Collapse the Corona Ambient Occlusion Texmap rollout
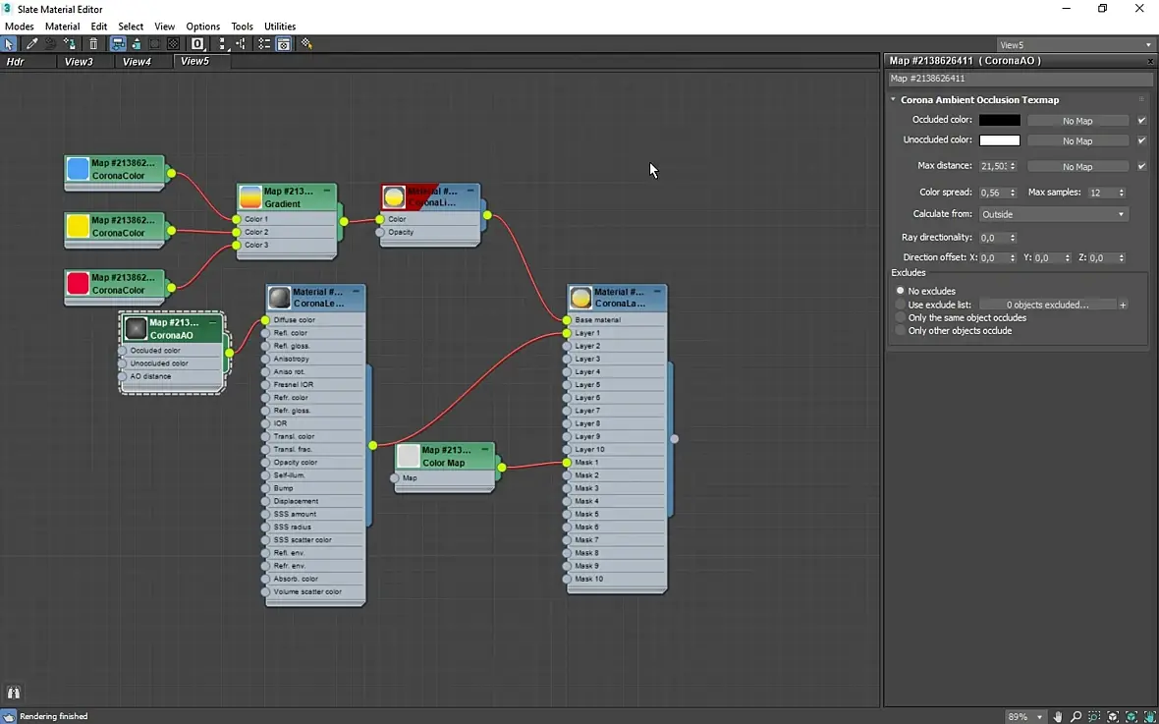Viewport: 1159px width, 724px height. (894, 100)
